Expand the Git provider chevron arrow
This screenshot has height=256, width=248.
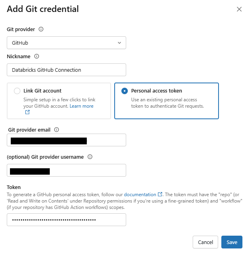click(x=119, y=43)
